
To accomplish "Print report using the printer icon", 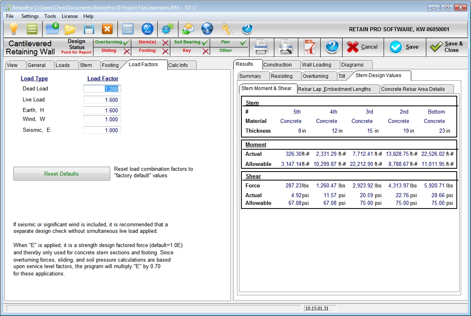I will pos(261,47).
